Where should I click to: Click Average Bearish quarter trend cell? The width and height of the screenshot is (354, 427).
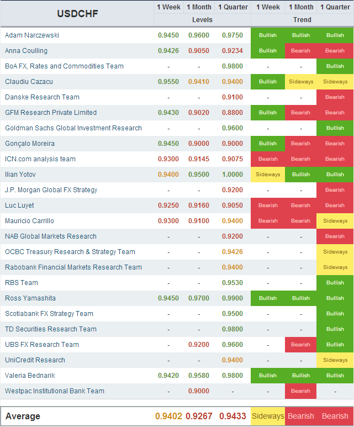coord(335,416)
